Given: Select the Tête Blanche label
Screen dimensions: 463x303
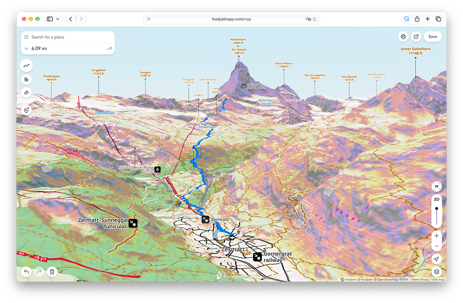Looking at the screenshot, I should click(x=349, y=78).
